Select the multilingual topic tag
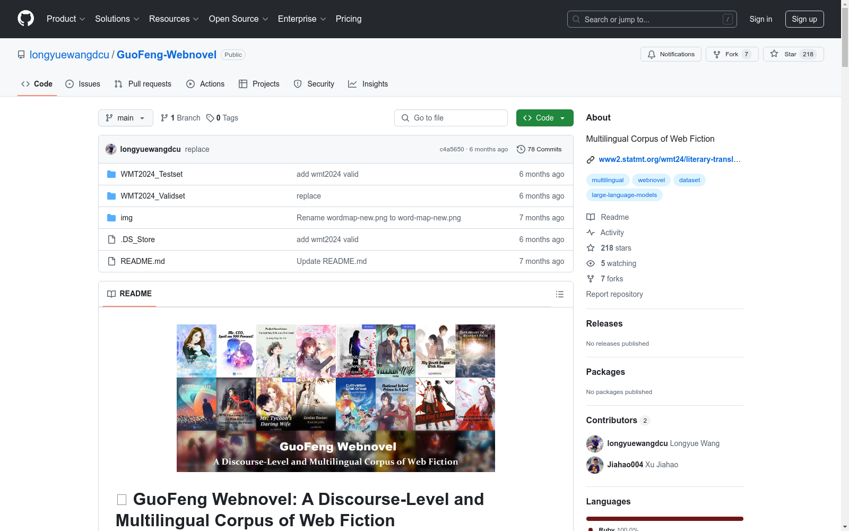This screenshot has width=849, height=531. (x=608, y=180)
